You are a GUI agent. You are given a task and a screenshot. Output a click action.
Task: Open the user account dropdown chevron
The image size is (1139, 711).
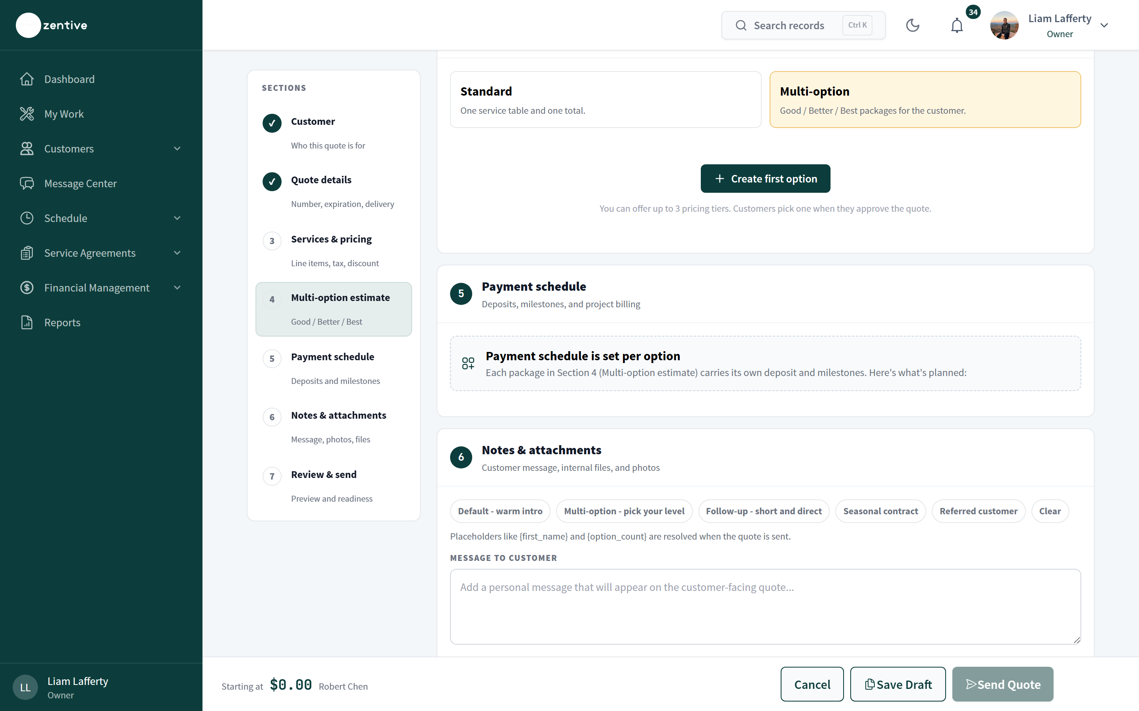(1104, 25)
